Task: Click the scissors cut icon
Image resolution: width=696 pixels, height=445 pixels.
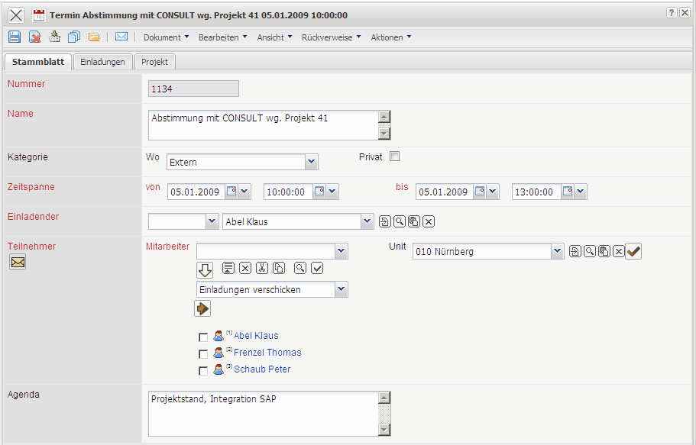Action: pos(262,268)
